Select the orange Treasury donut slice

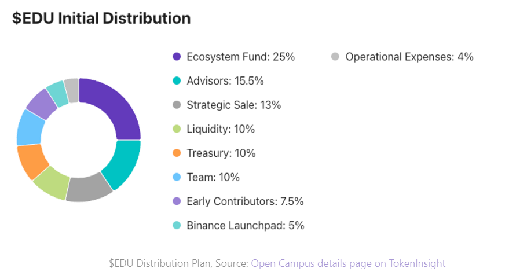32,160
